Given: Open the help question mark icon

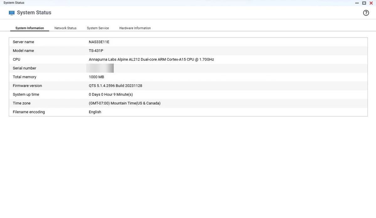Looking at the screenshot, I should point(366,13).
